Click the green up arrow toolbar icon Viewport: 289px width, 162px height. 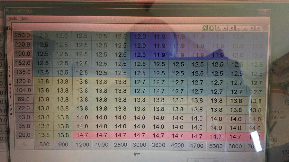pyautogui.click(x=205, y=28)
